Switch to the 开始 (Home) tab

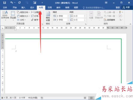tap(15, 7)
